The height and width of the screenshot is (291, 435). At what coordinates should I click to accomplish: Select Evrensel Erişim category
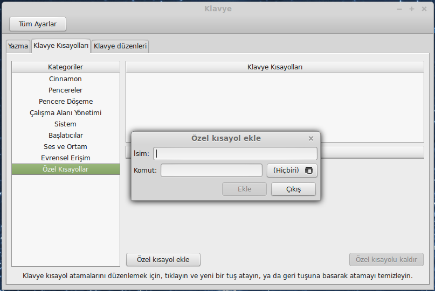(65, 158)
